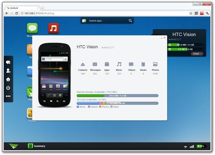Click the QR code extension icon
This screenshot has width=215, height=155.
196,13
